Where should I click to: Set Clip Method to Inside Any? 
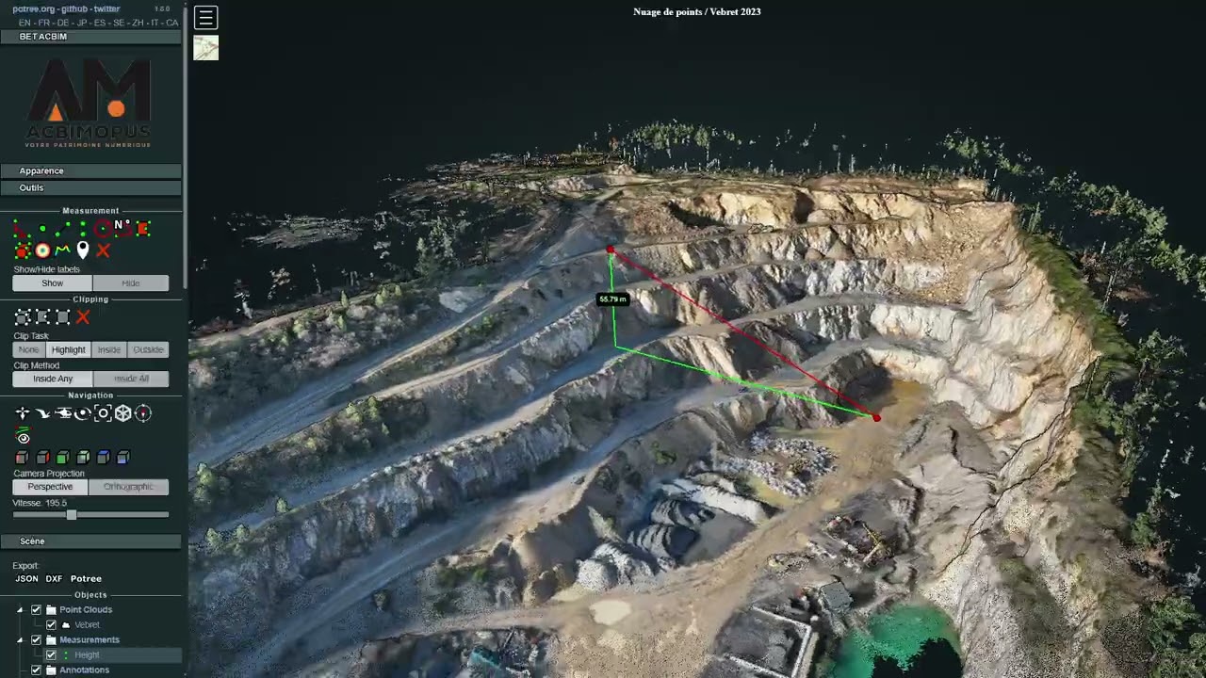click(53, 379)
